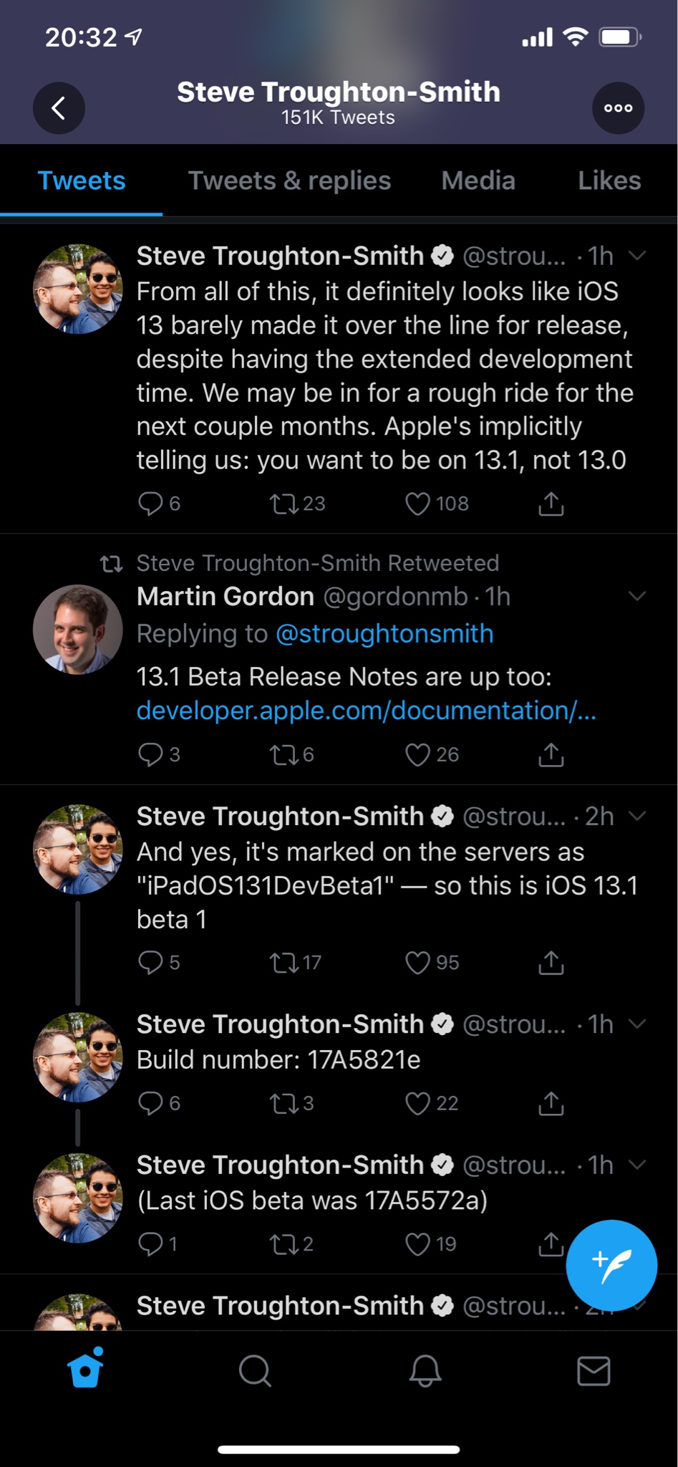Tap the compose new tweet button

tap(611, 1265)
